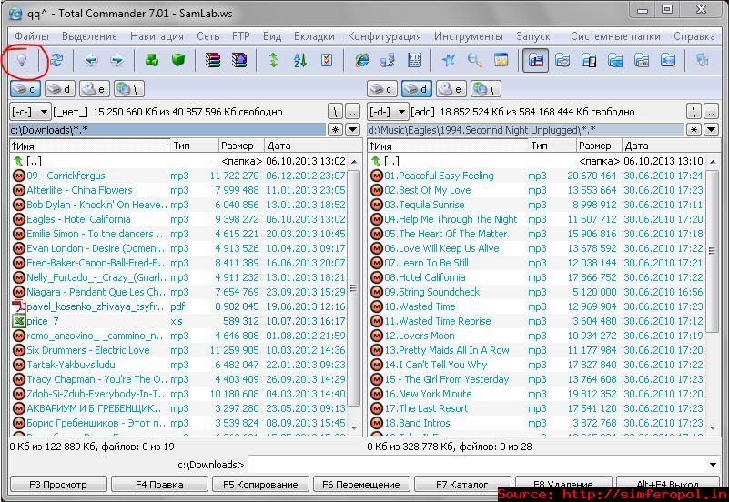The width and height of the screenshot is (729, 502).
Task: Expand left panel directory history arrow
Action: (x=353, y=129)
